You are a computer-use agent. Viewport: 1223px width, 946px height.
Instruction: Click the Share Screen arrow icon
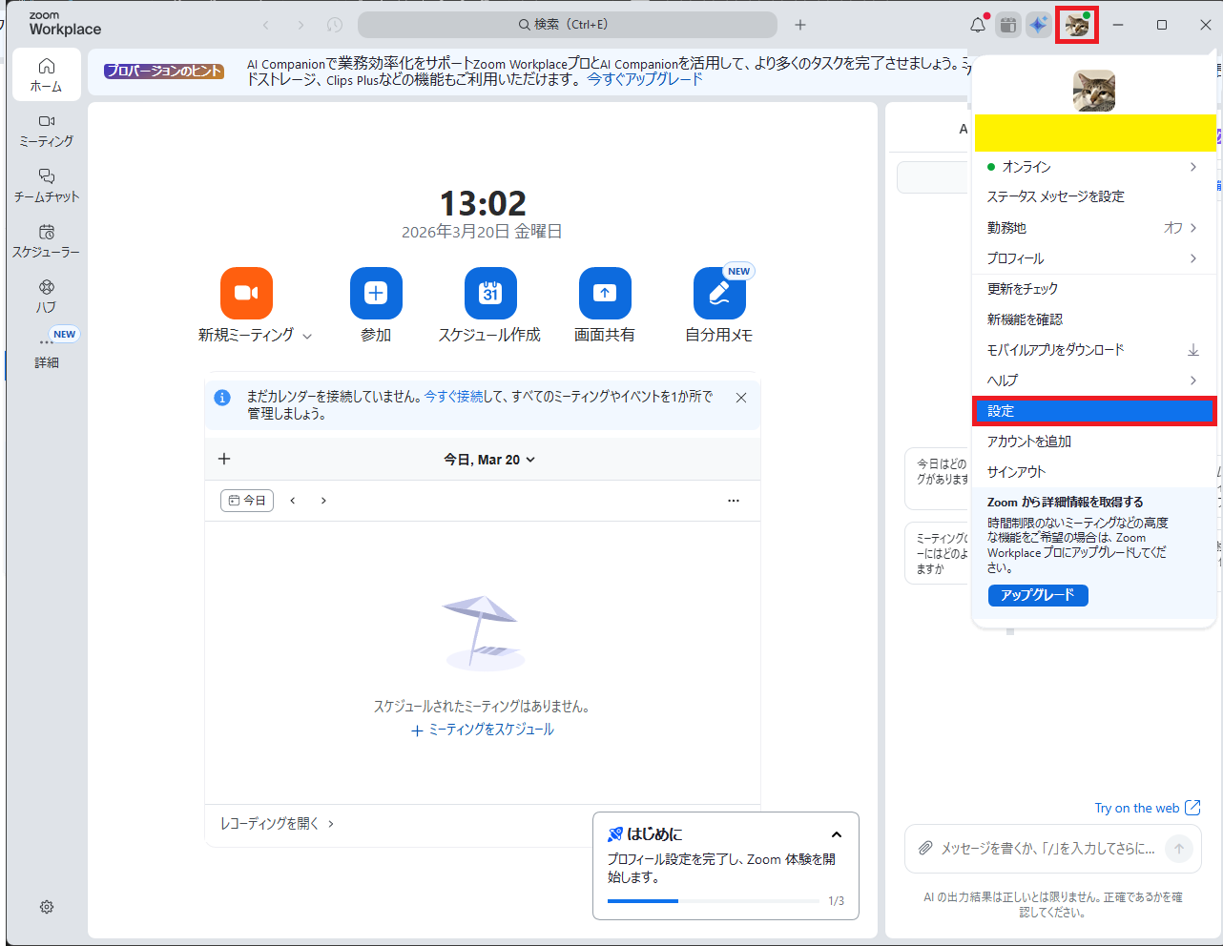605,293
